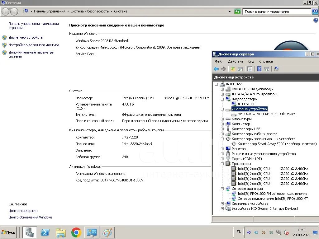Open Центр поддержки link

tap(23, 211)
